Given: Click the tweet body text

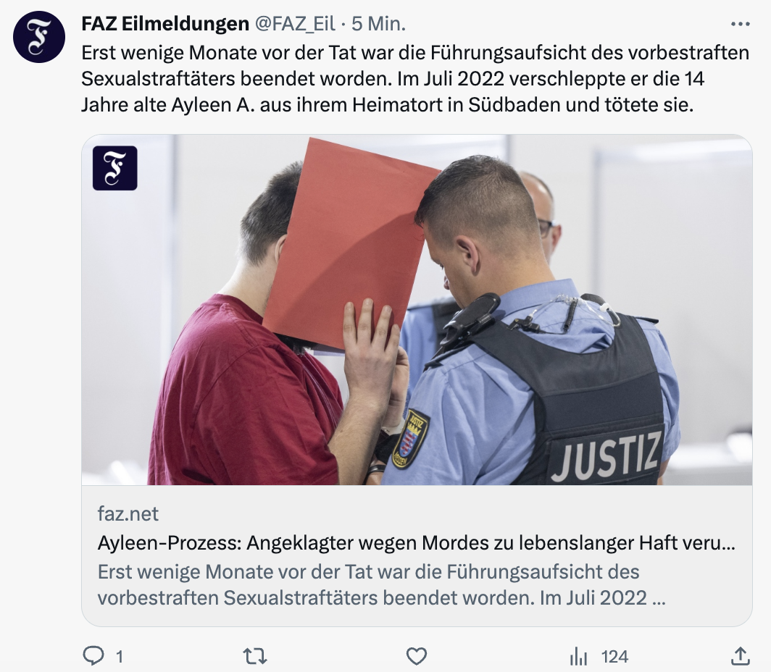Looking at the screenshot, I should 415,79.
